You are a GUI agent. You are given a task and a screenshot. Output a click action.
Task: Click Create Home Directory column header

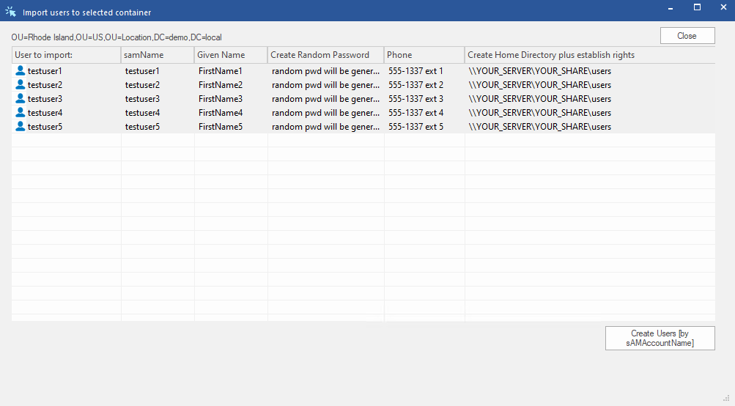[589, 55]
